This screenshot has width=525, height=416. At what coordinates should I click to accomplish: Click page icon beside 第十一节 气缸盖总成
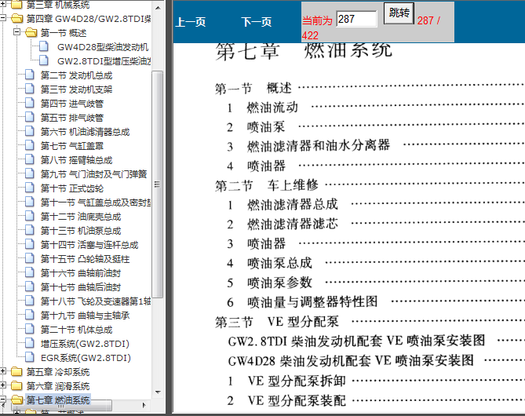[x=30, y=202]
